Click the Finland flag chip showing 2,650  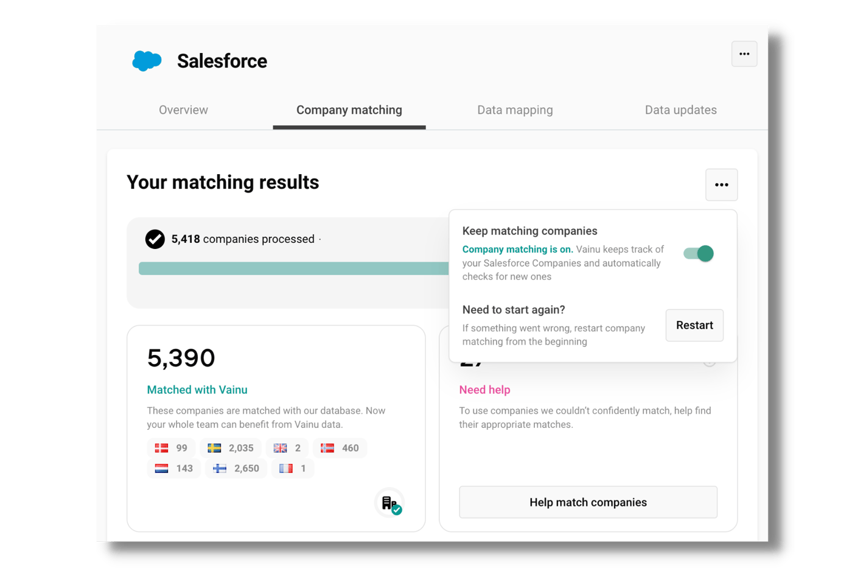click(236, 468)
